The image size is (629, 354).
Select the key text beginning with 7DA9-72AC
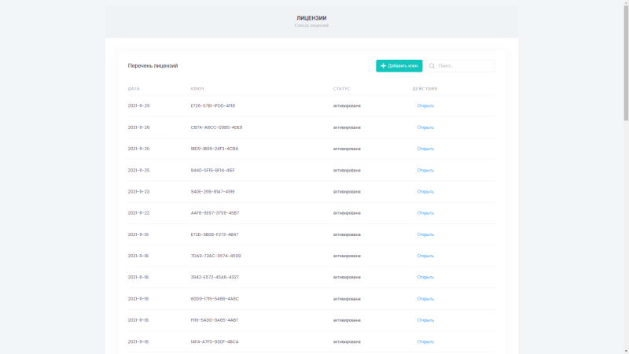[x=215, y=256]
